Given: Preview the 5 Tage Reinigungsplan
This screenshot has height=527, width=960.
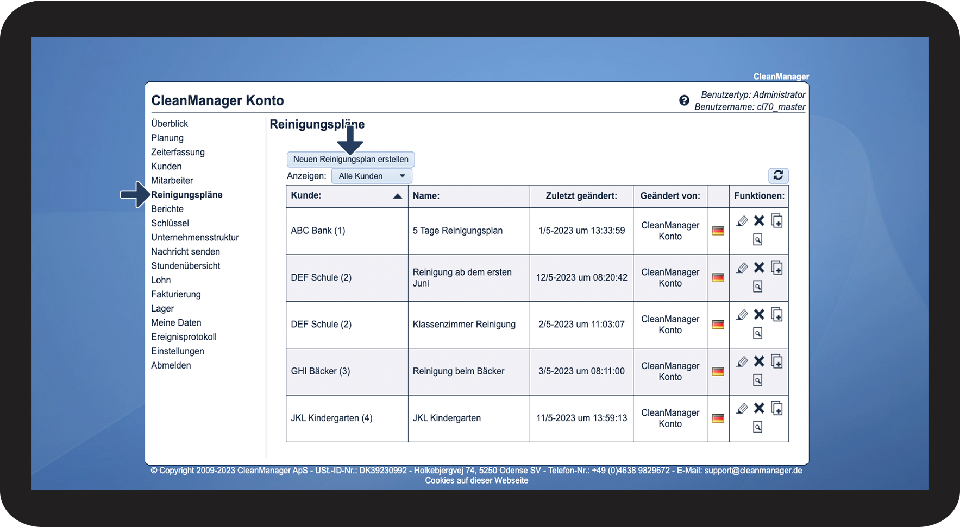Looking at the screenshot, I should 757,239.
